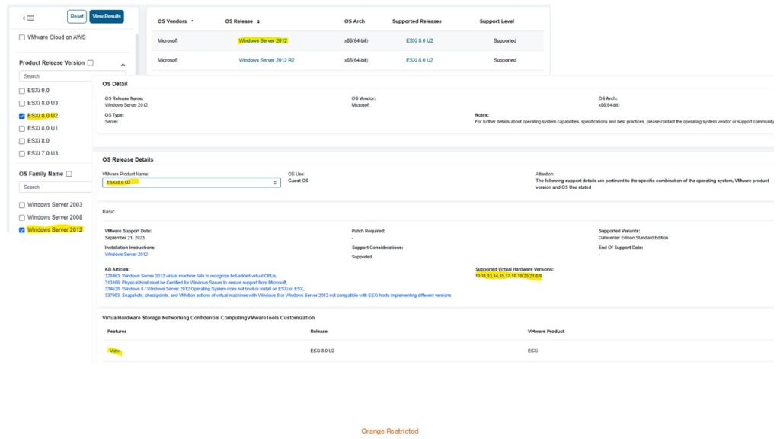Click the OS Arch column header
The width and height of the screenshot is (780, 439).
354,21
